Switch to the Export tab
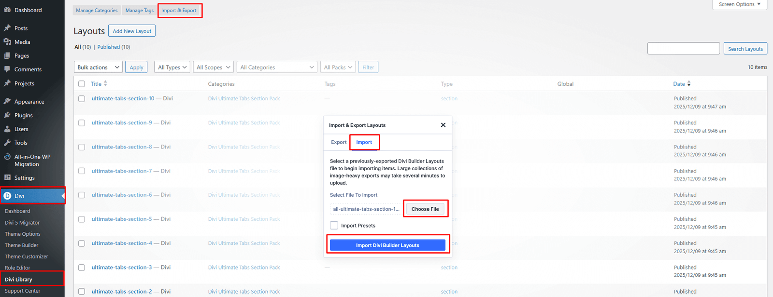Viewport: 773px width, 297px height. (x=339, y=142)
